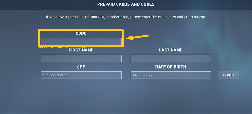The height and width of the screenshot is (114, 252).
Task: Click the yellow highlight box's top border
Action: [81, 30]
